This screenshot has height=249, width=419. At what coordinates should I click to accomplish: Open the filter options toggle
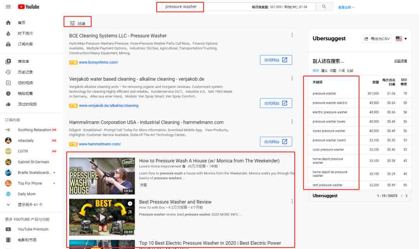tap(78, 23)
